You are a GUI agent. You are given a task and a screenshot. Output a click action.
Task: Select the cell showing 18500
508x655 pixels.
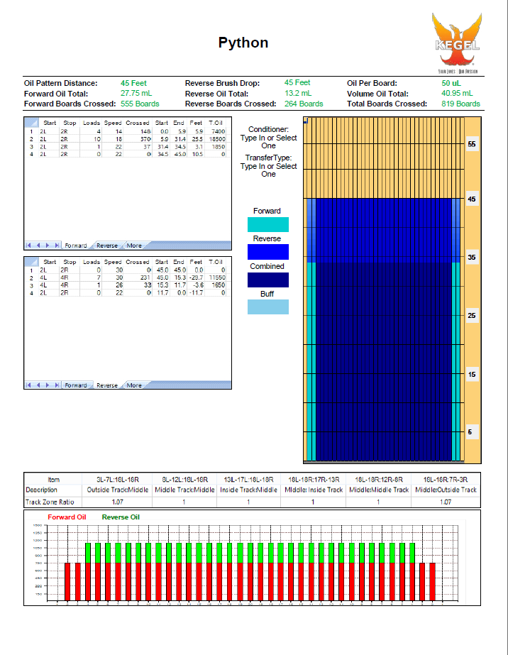coord(216,139)
